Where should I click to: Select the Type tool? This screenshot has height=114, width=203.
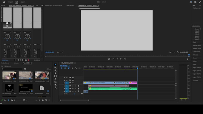[x=56, y=87]
